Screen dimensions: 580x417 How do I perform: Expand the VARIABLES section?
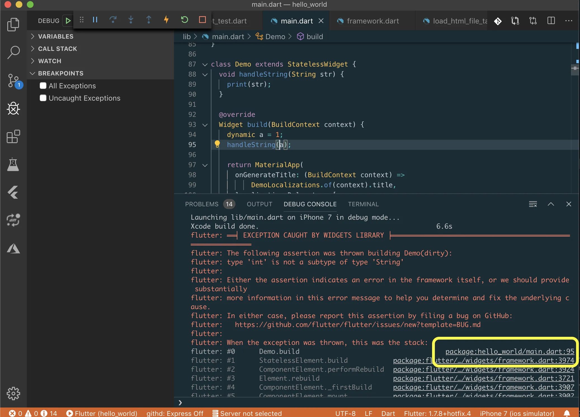(55, 36)
